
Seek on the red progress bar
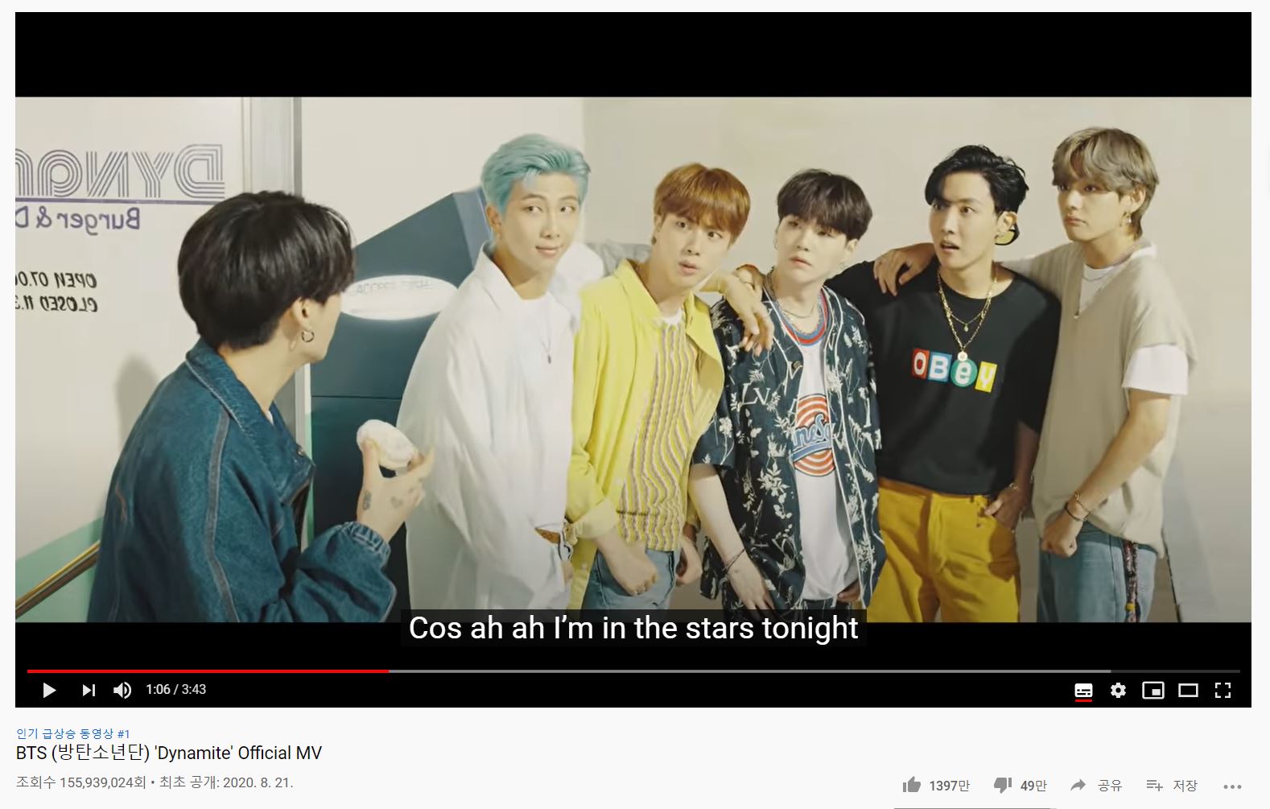[x=208, y=671]
